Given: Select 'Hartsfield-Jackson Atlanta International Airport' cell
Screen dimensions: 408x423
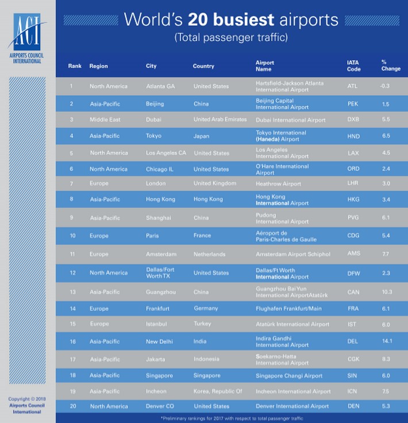Looking at the screenshot, I should 290,86.
